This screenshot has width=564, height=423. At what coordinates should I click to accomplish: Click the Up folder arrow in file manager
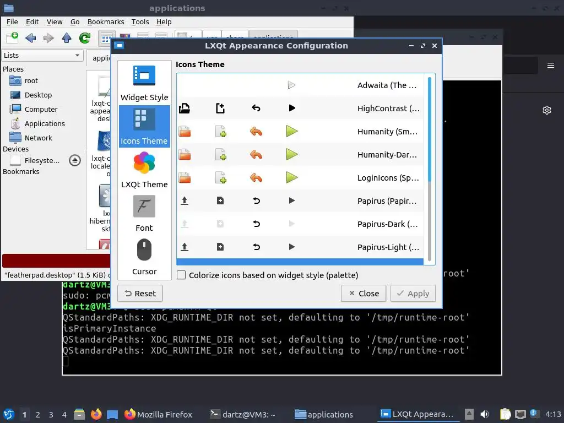coord(67,38)
